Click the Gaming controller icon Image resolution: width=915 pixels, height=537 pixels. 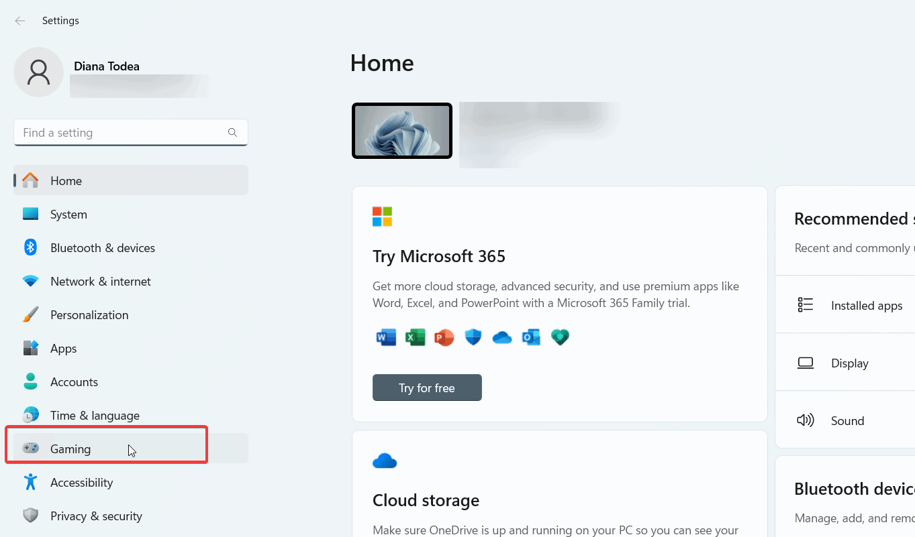pyautogui.click(x=31, y=449)
